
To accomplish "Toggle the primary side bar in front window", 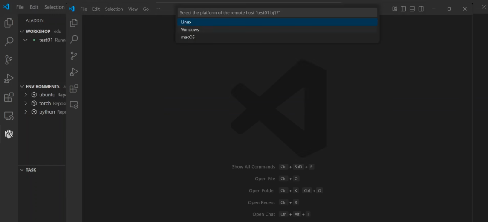I will [x=403, y=9].
